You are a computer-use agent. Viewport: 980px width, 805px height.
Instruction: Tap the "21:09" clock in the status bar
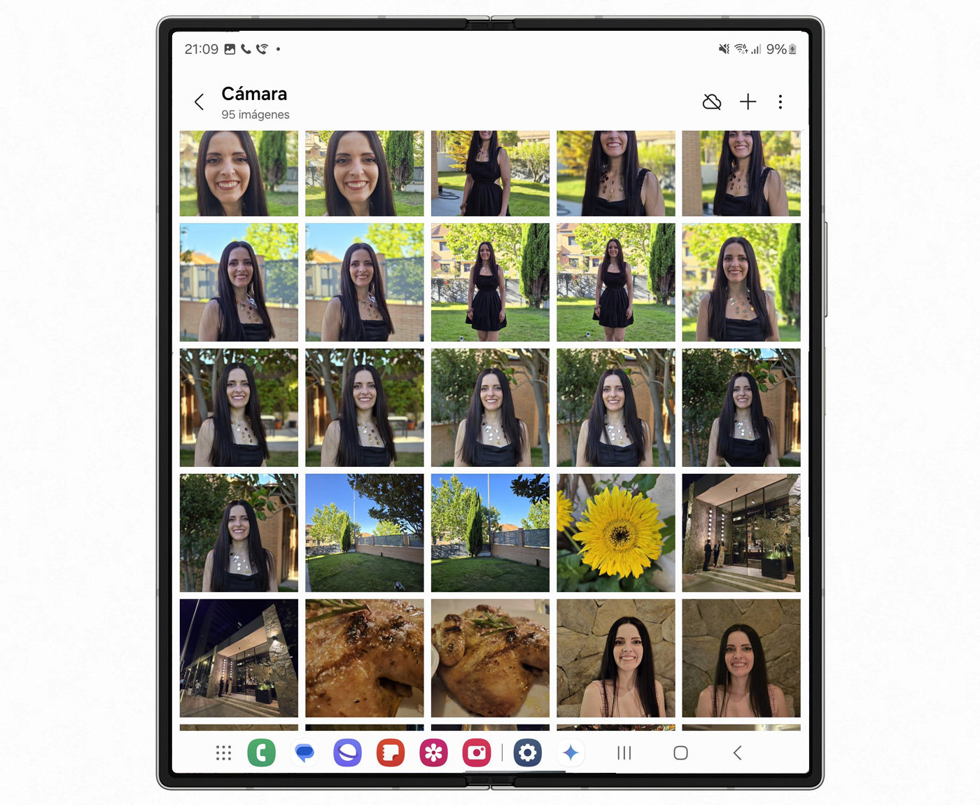point(202,49)
